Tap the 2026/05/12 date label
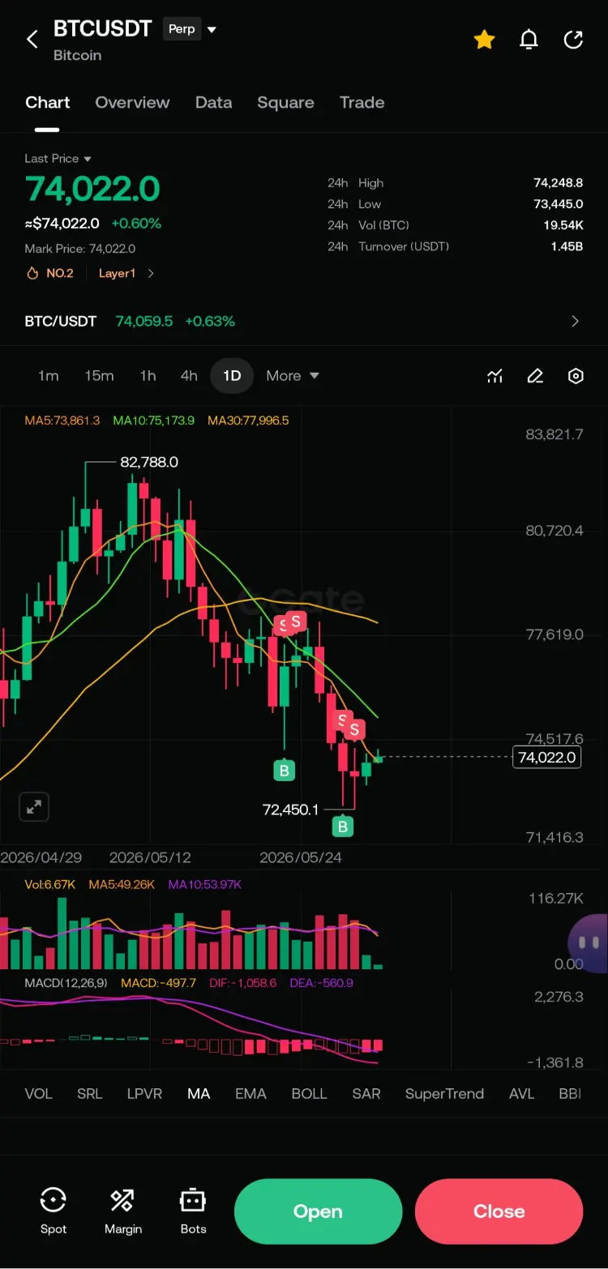Viewport: 608px width, 1269px height. point(150,857)
